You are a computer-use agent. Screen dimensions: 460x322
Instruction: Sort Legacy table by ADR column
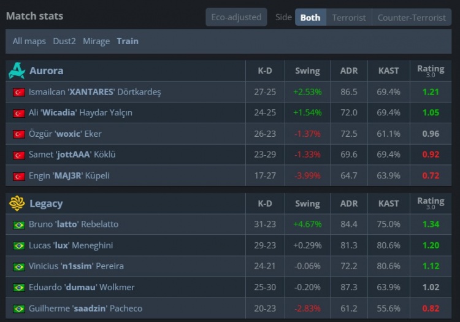(x=348, y=203)
